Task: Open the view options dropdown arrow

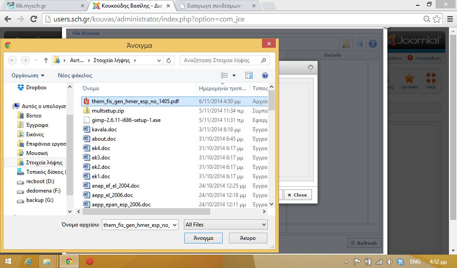Action: pos(234,75)
